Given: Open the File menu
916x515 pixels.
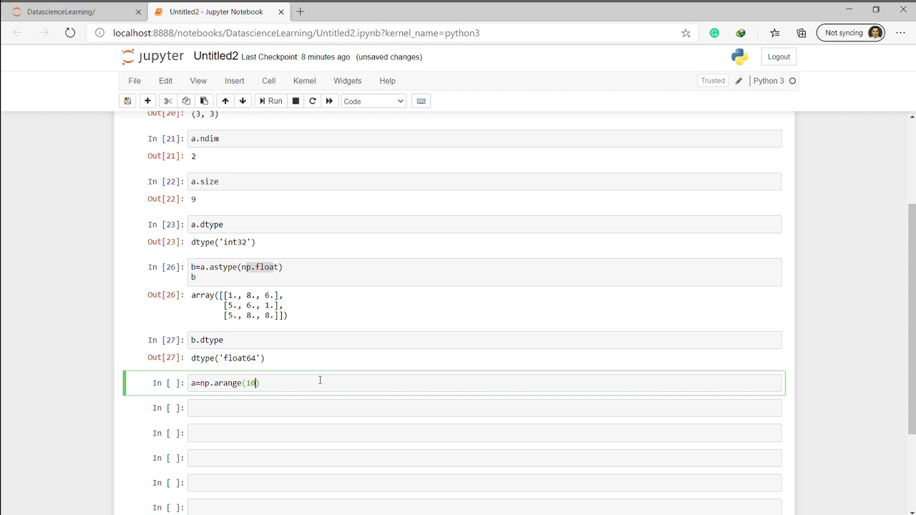Looking at the screenshot, I should (x=135, y=81).
